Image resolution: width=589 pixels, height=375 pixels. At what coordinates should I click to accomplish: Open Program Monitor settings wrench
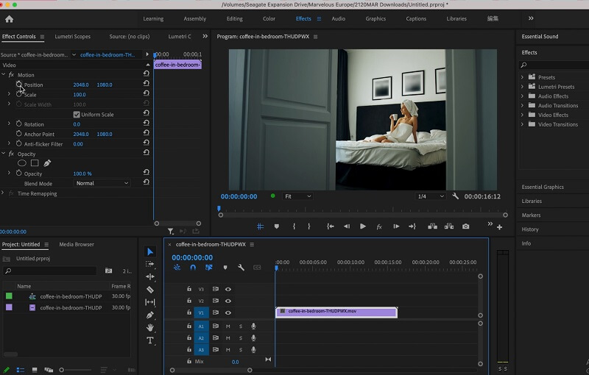455,196
